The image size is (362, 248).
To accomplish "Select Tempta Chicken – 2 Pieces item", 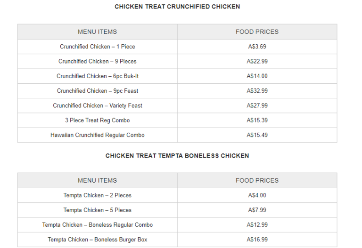I will tap(97, 195).
